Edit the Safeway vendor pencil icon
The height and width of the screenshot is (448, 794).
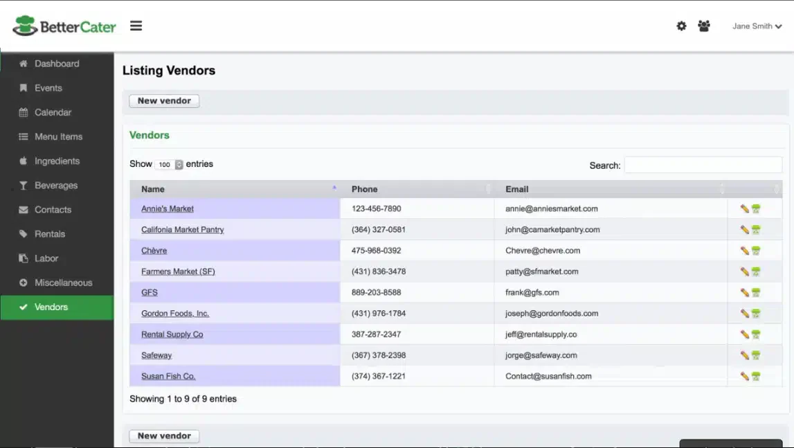click(x=744, y=355)
